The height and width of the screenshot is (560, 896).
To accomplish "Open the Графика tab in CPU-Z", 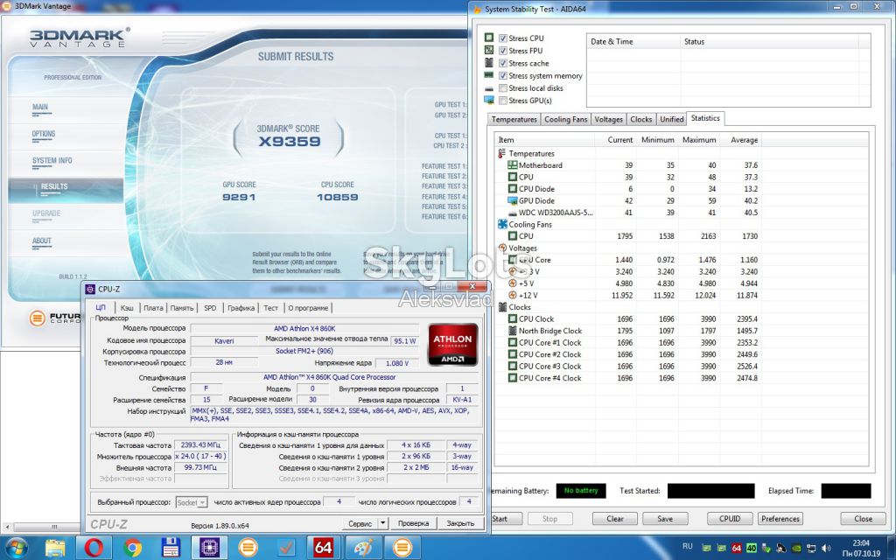I will click(x=241, y=308).
